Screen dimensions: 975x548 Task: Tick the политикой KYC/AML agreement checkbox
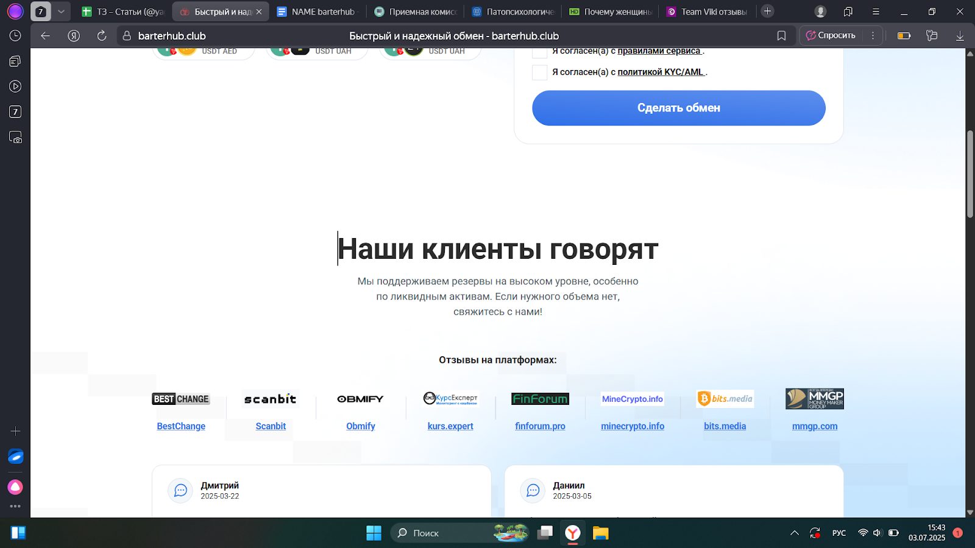point(539,72)
